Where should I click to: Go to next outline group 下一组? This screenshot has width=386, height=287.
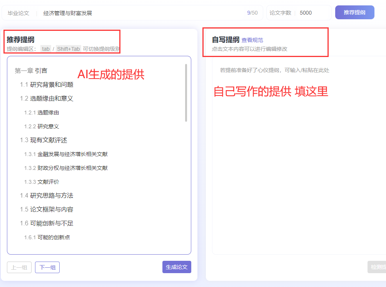pos(47,267)
